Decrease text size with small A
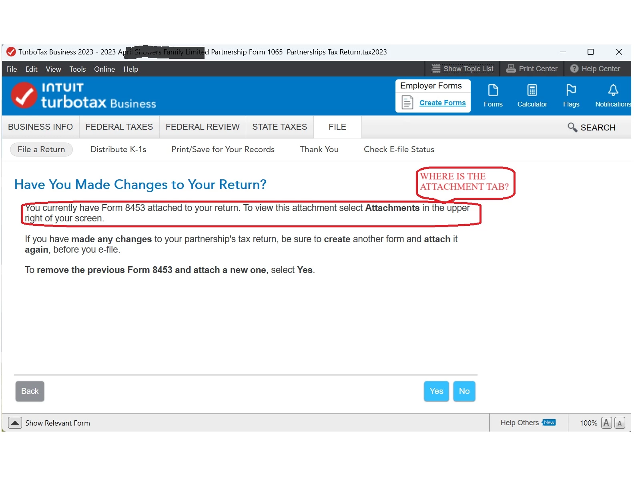 tap(620, 423)
